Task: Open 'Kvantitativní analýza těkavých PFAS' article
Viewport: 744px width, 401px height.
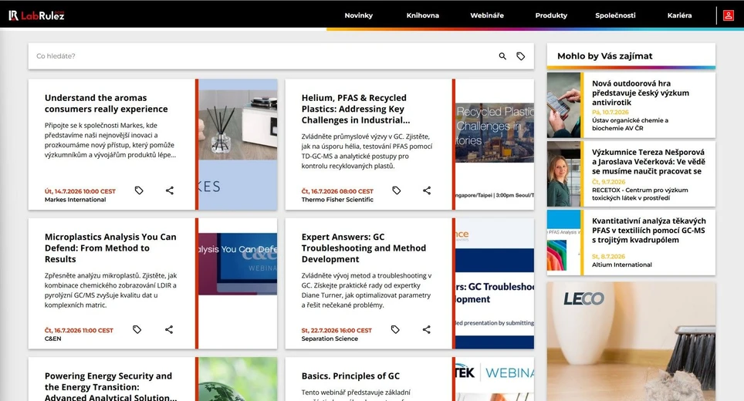Action: 648,231
